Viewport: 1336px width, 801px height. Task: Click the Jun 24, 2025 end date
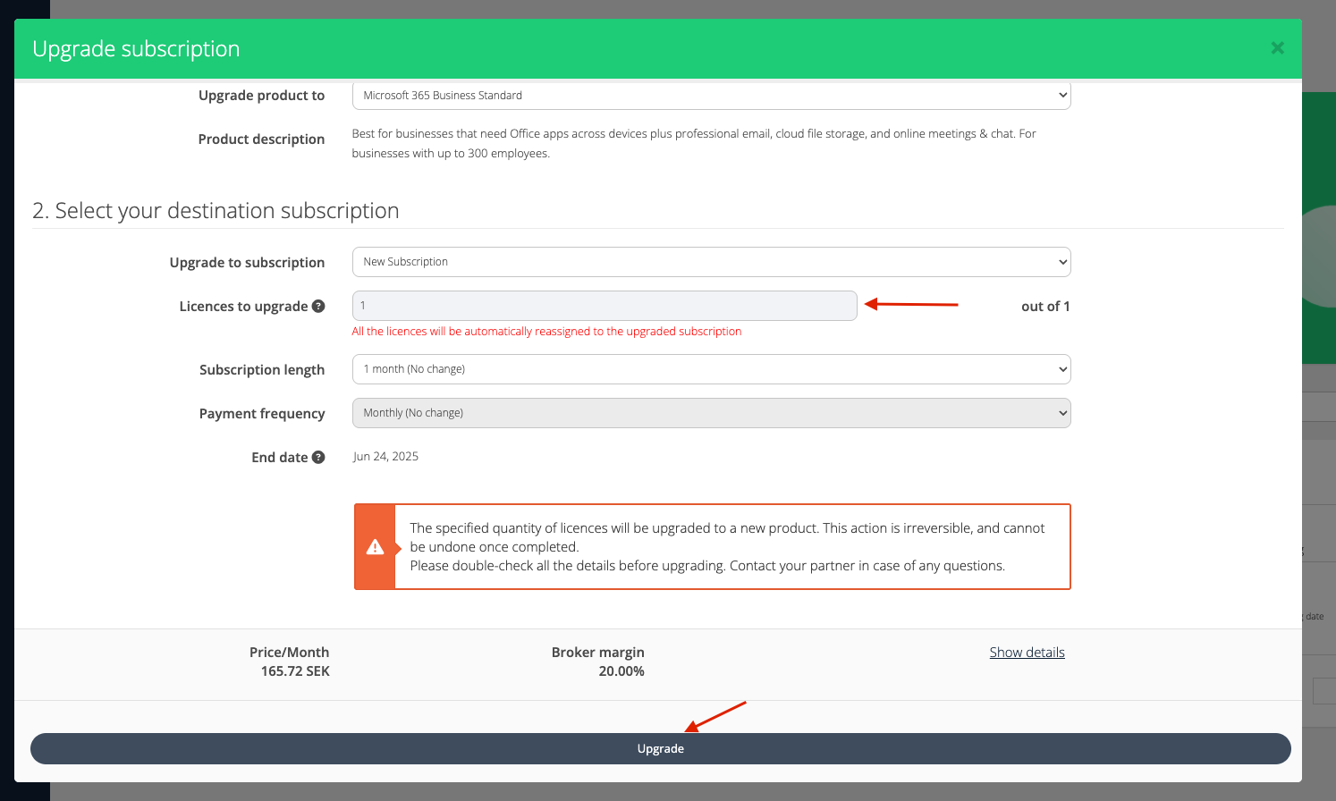(x=385, y=457)
